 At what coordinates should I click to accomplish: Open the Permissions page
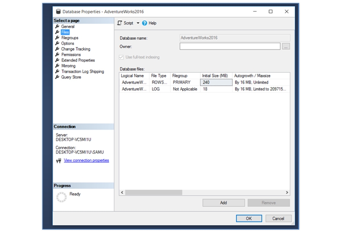[x=71, y=54]
